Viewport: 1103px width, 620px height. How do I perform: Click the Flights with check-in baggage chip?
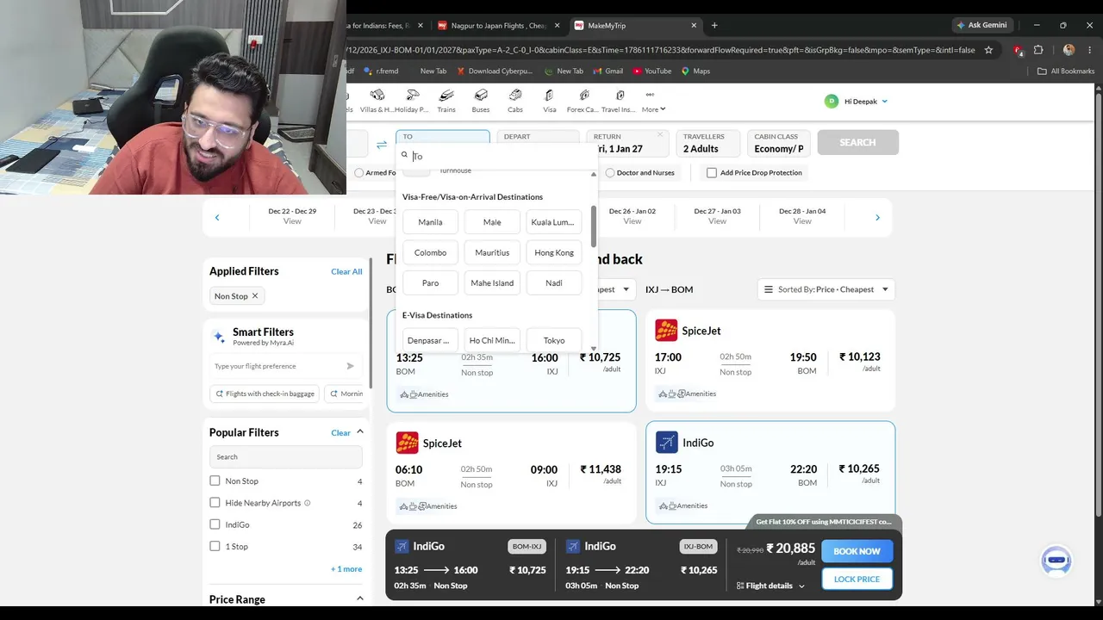(265, 394)
